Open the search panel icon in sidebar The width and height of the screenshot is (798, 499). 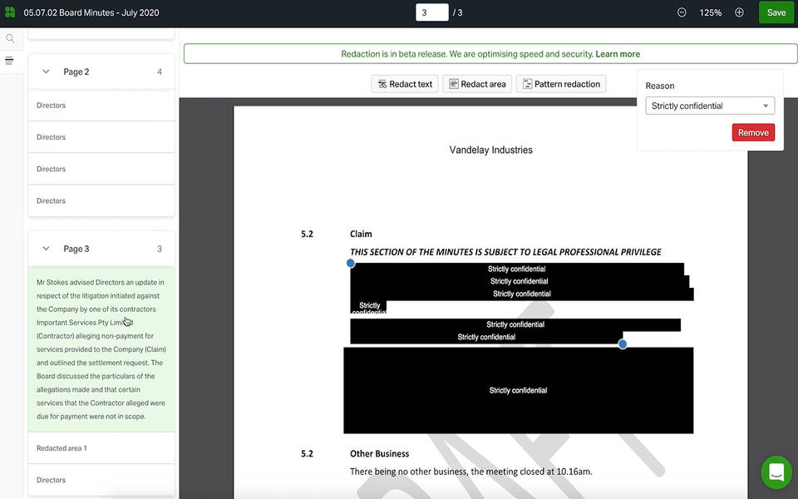[x=10, y=38]
